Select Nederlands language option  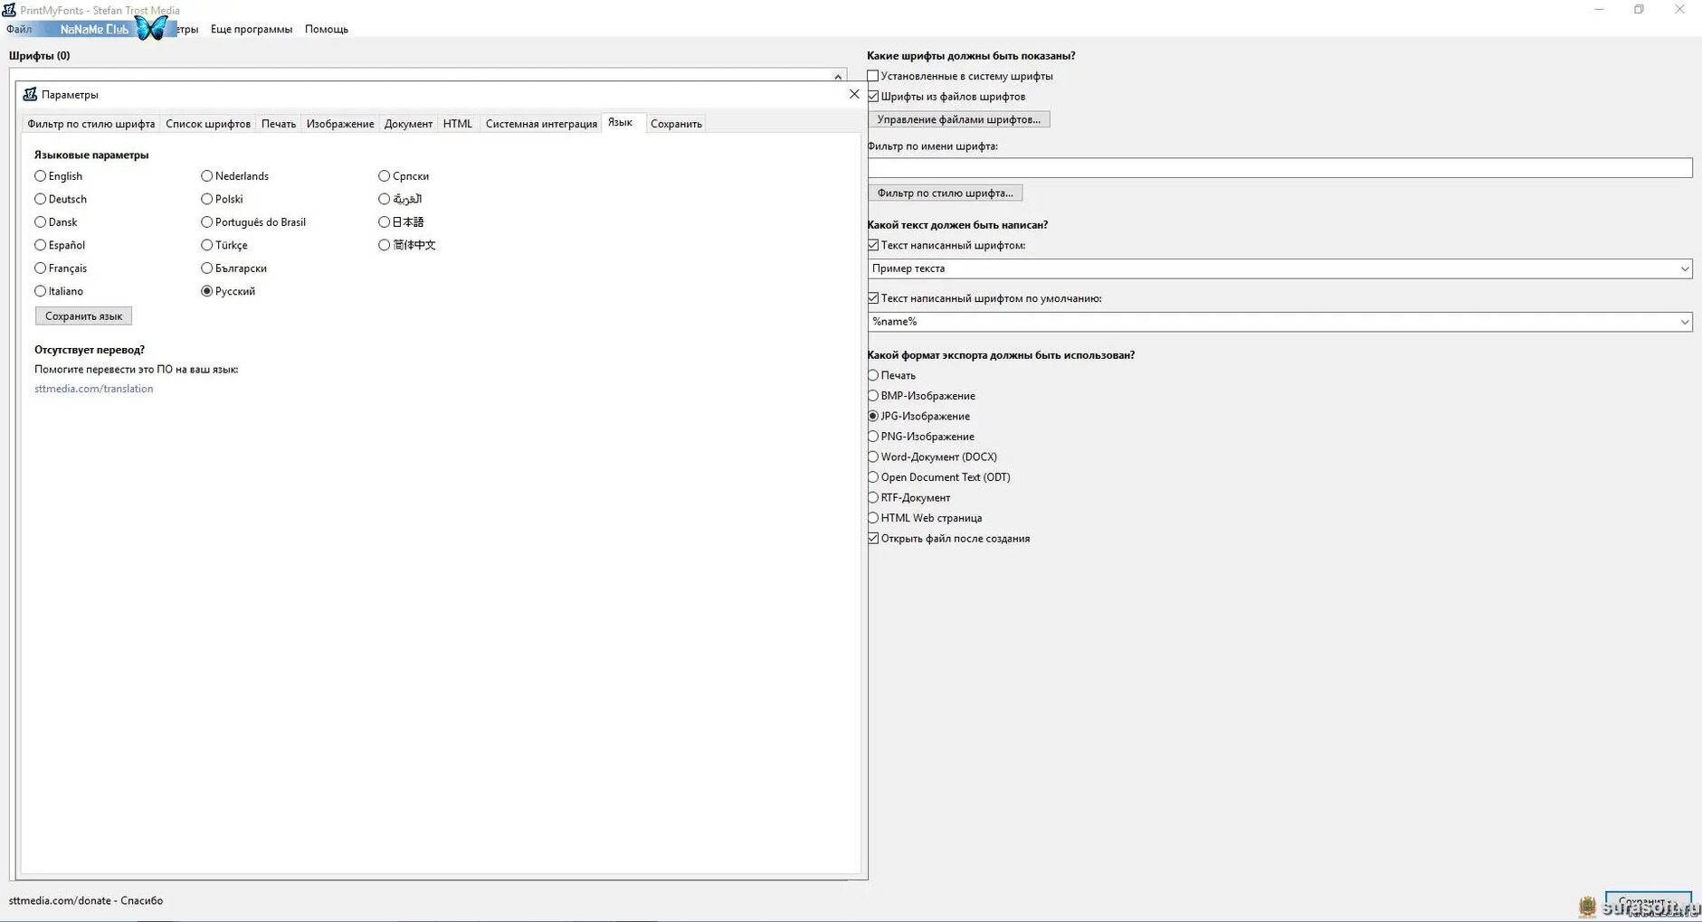click(235, 176)
